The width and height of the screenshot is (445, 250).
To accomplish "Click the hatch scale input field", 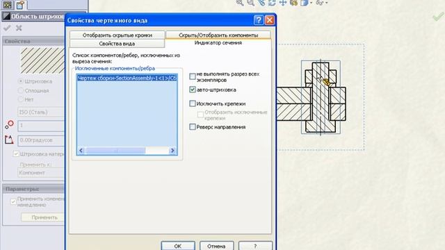I will pos(41,126).
